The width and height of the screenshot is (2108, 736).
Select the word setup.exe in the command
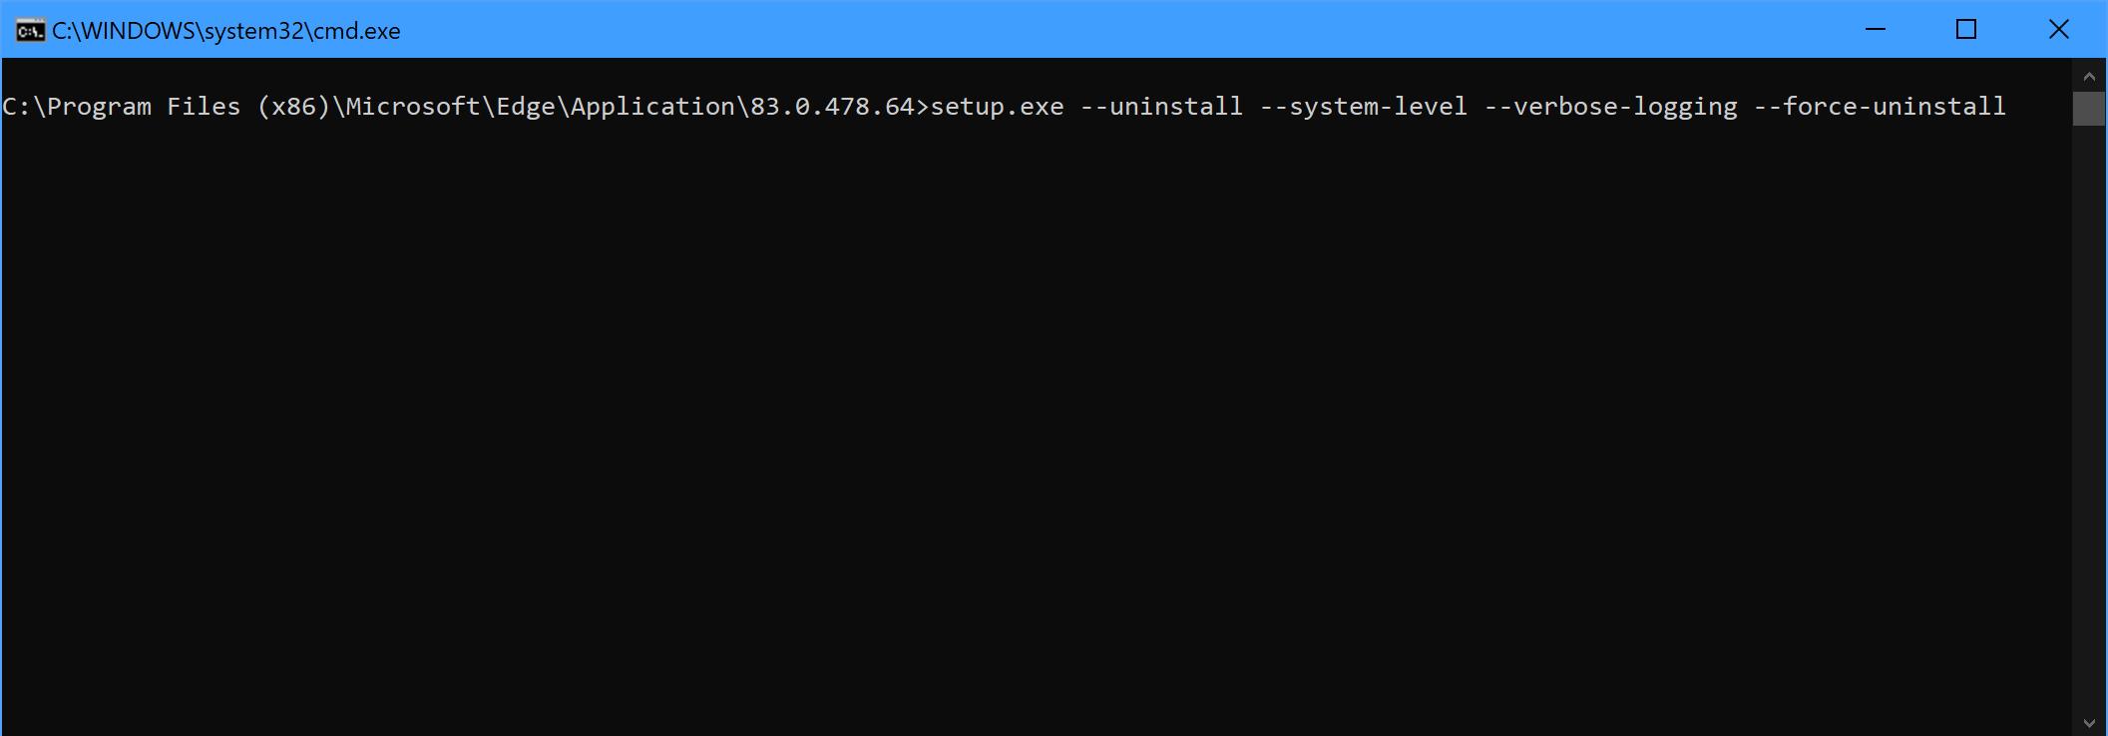[996, 107]
